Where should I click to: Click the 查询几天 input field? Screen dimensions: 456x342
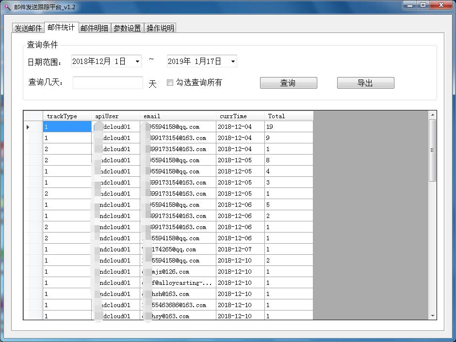[108, 83]
